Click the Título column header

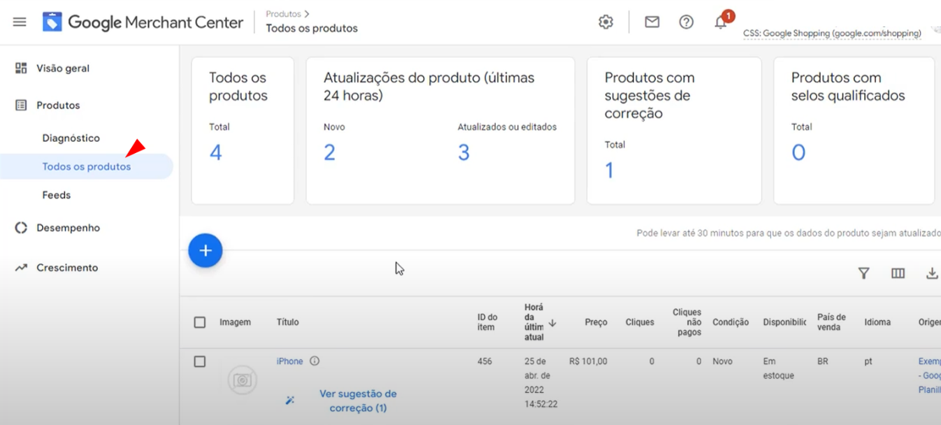pyautogui.click(x=287, y=322)
